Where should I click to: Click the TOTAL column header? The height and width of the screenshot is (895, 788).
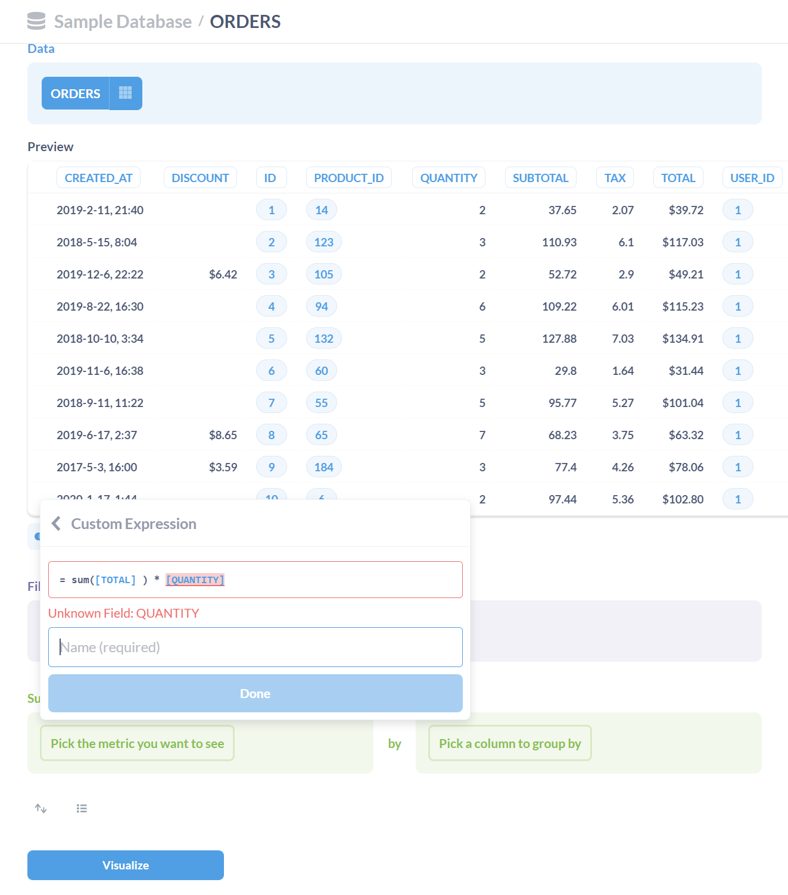coord(678,178)
